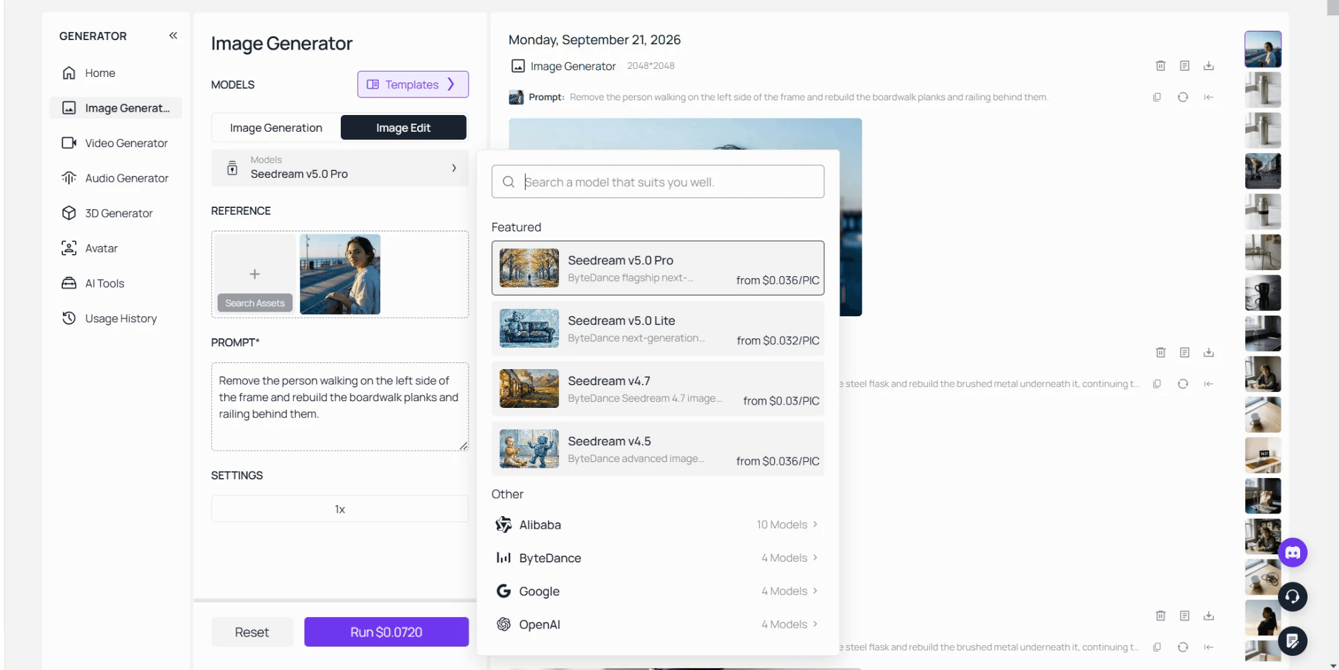Open feedback note floating button

tap(1293, 641)
